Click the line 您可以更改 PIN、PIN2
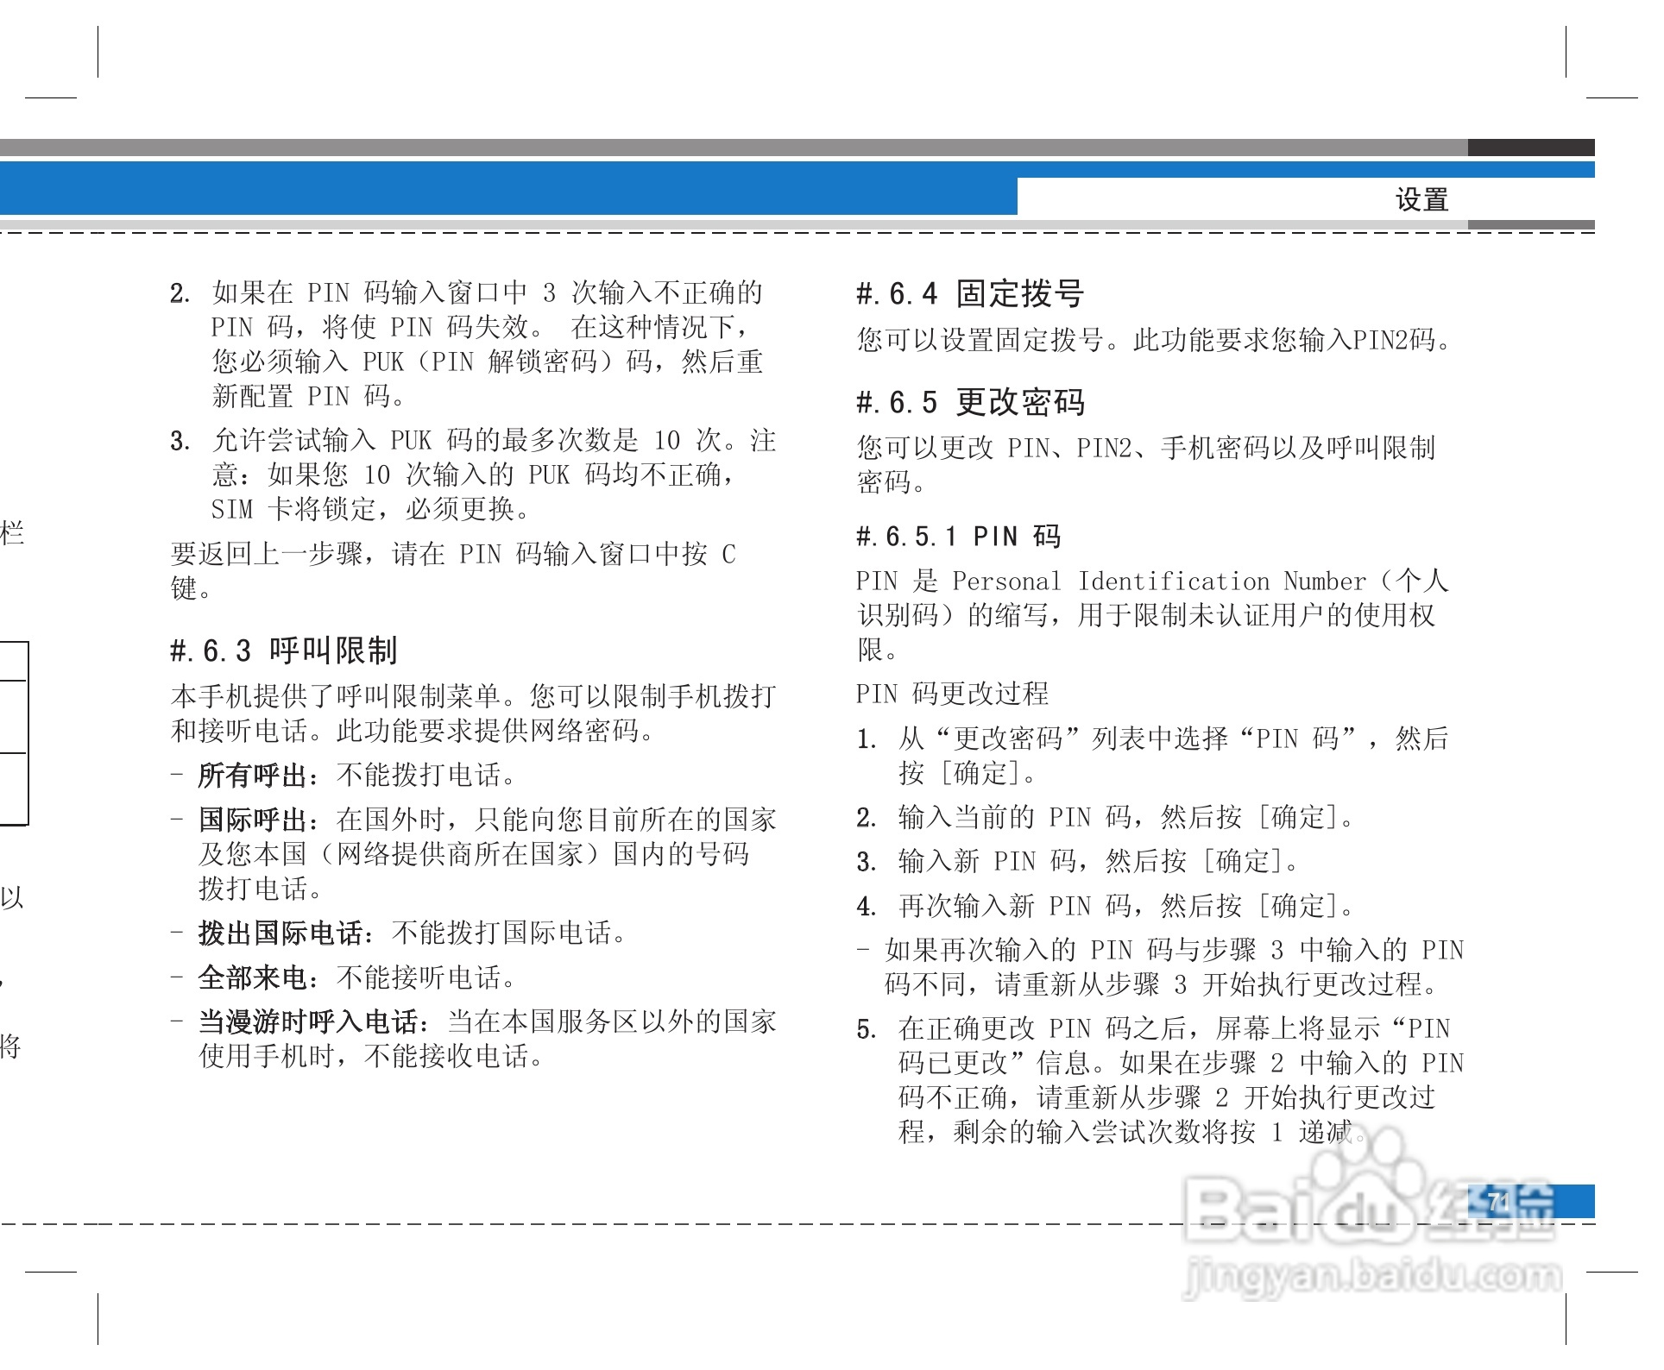Screen dimensions: 1664x1370 point(1146,447)
